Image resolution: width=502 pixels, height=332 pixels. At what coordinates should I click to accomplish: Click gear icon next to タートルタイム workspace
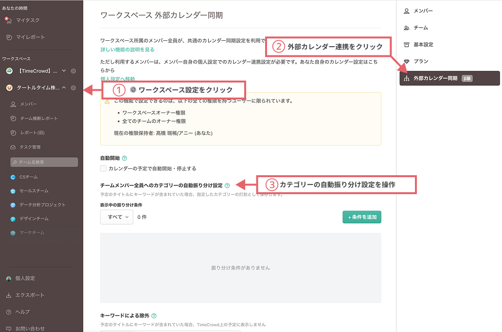pyautogui.click(x=73, y=88)
